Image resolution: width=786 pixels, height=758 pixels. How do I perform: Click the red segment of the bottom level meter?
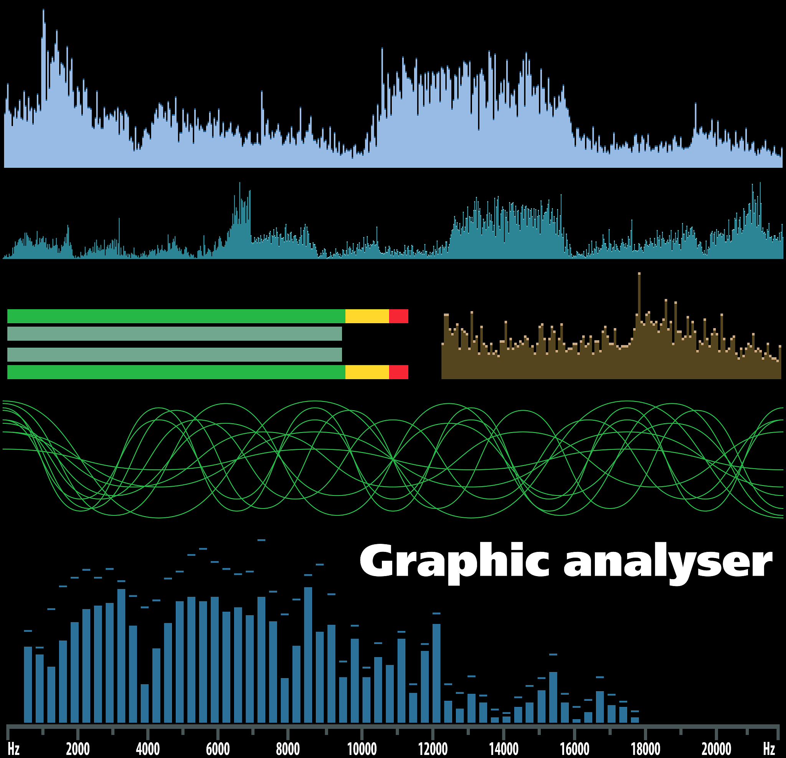tap(398, 372)
